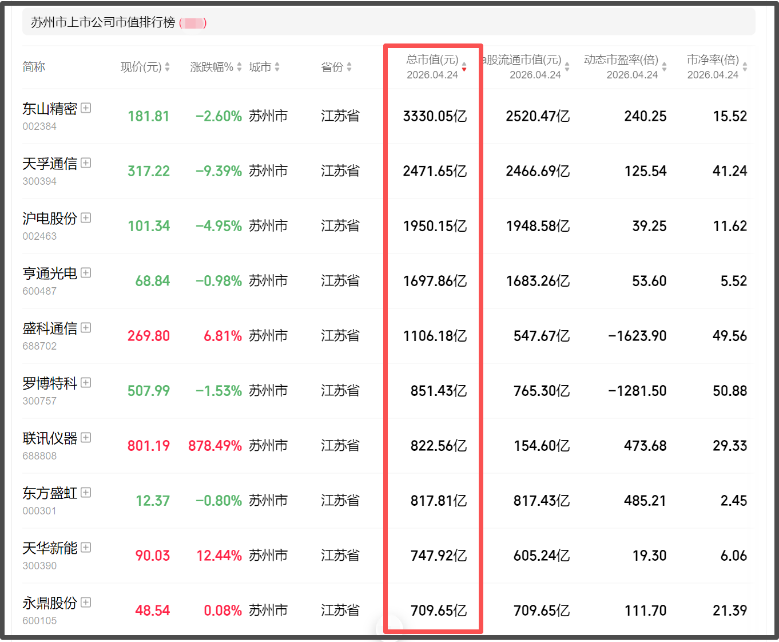Click the plus icon beside 东方盛虹
The width and height of the screenshot is (779, 642).
click(86, 493)
